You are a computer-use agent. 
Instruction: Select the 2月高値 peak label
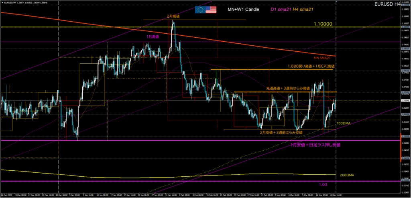point(173,16)
